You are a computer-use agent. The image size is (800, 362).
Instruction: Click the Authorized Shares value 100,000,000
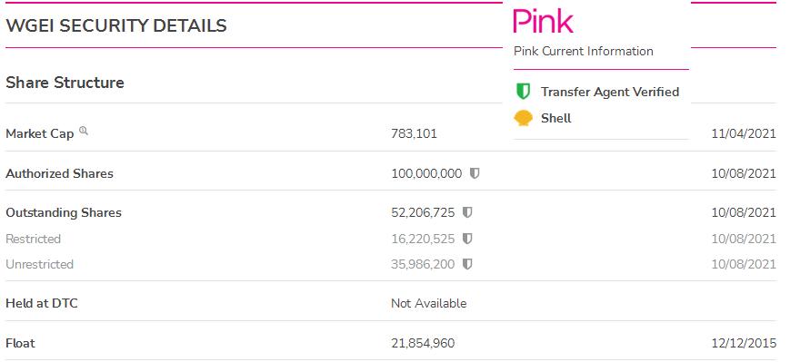pyautogui.click(x=426, y=173)
